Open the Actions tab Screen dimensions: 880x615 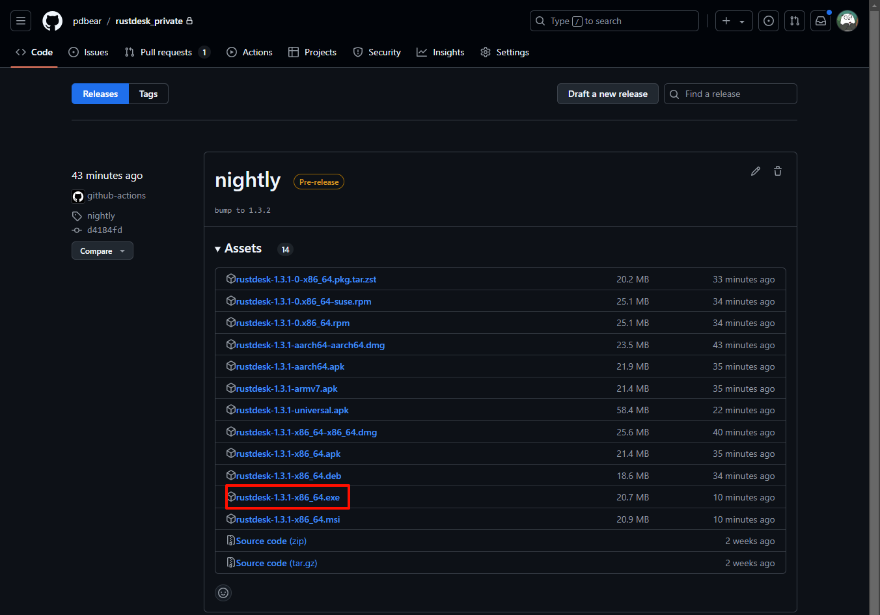[x=249, y=52]
